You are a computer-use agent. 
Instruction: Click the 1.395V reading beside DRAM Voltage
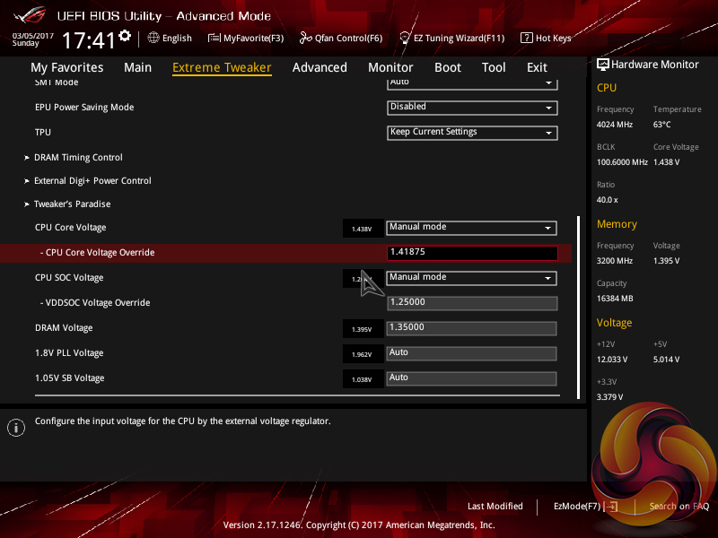[362, 329]
